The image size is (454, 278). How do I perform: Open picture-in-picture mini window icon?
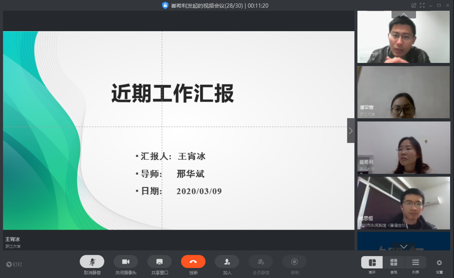coord(414,5)
